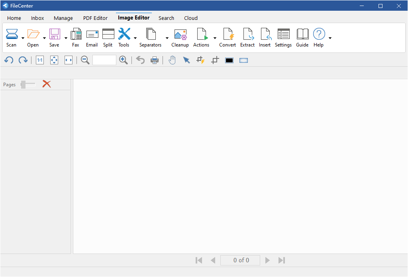This screenshot has height=277, width=408.
Task: Switch to the Inbox tab
Action: coord(37,18)
